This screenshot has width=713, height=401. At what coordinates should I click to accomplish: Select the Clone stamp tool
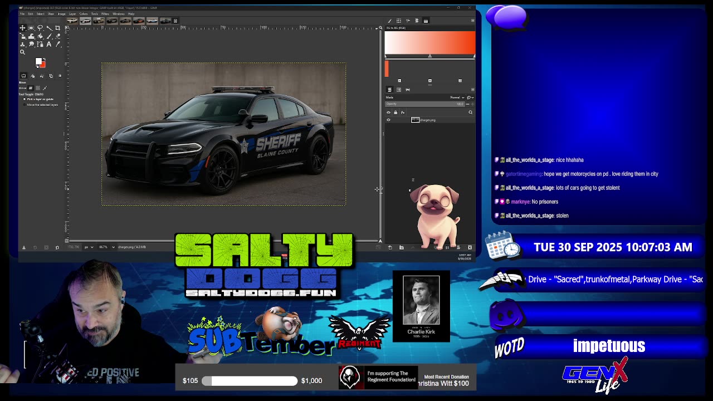[x=22, y=44]
